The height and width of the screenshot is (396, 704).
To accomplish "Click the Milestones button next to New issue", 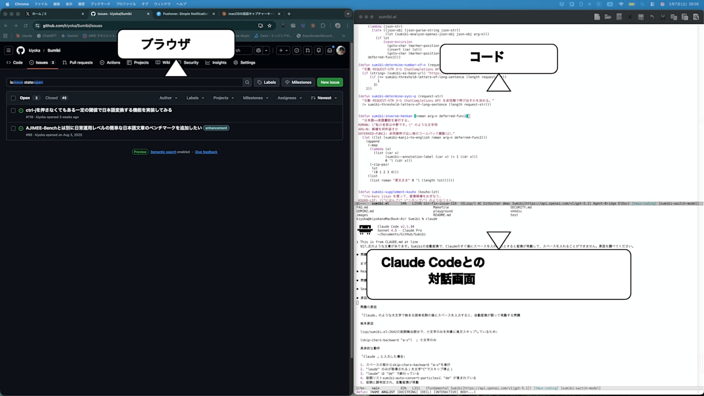I will pyautogui.click(x=298, y=82).
